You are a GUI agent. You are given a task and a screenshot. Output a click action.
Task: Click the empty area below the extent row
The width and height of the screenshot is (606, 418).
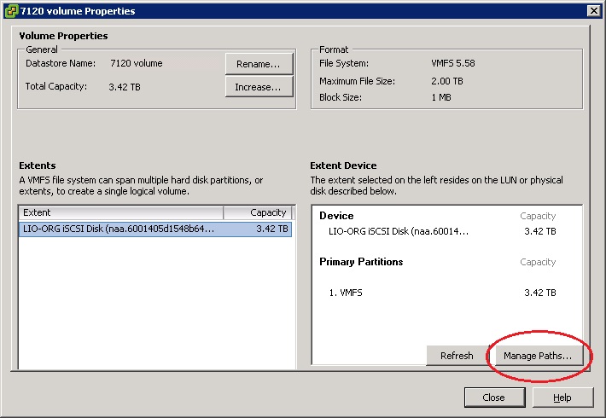click(x=154, y=307)
